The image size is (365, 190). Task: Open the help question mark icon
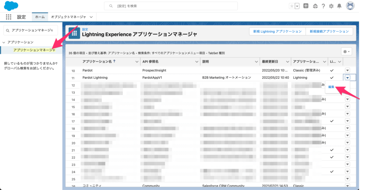(323, 6)
